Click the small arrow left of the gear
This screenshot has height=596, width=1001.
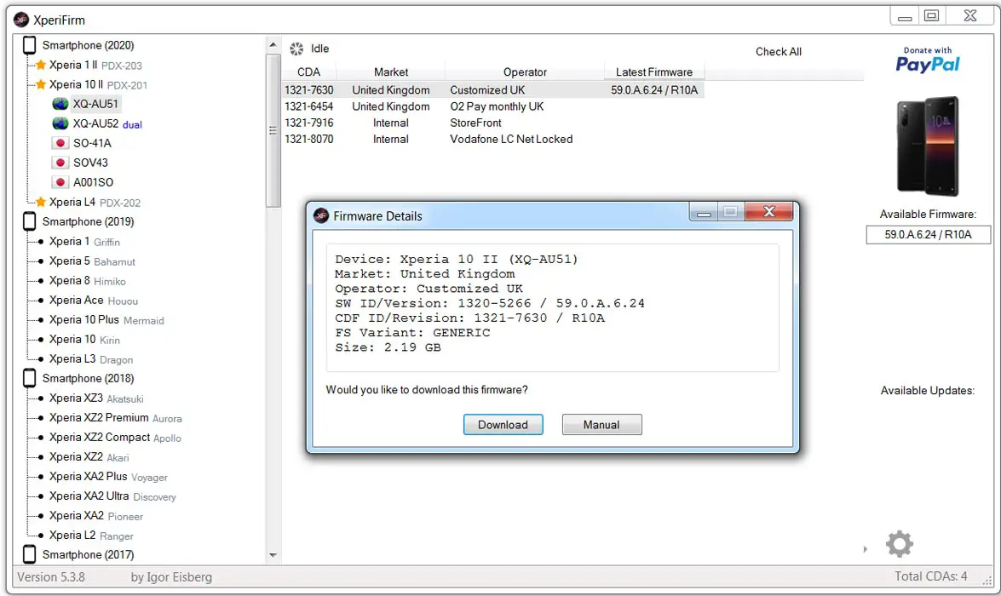coord(865,549)
